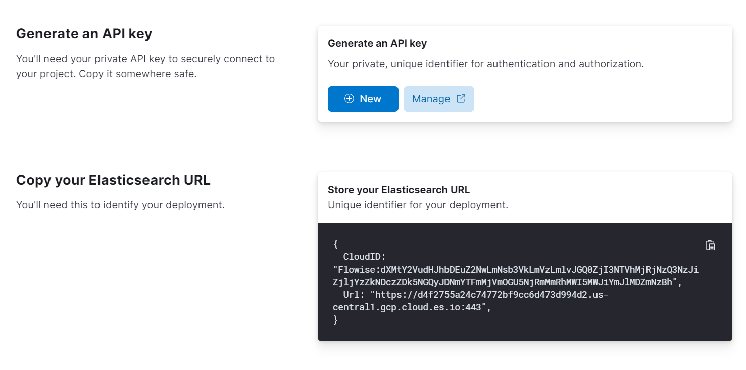Image resolution: width=746 pixels, height=370 pixels.
Task: Click the CloudID label in the code block
Action: 364,257
